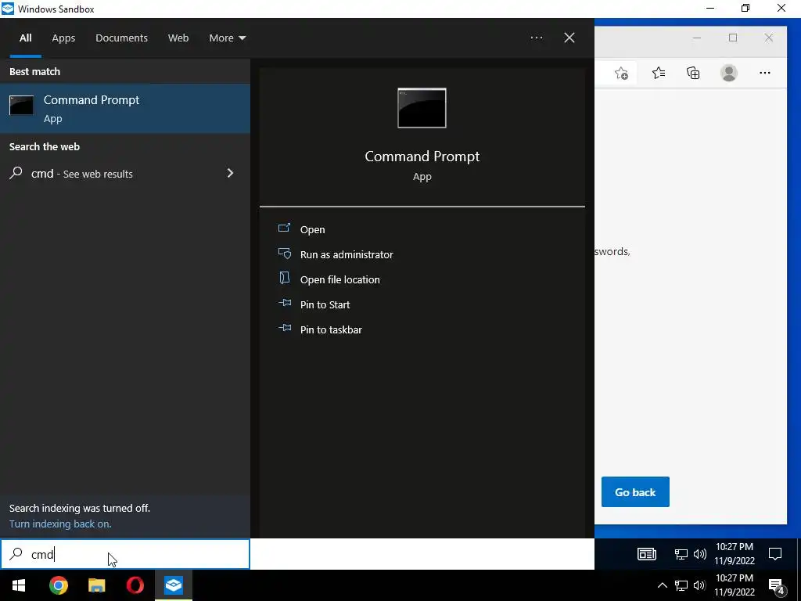The image size is (801, 601).
Task: Click the search box containing cmd
Action: click(x=125, y=554)
